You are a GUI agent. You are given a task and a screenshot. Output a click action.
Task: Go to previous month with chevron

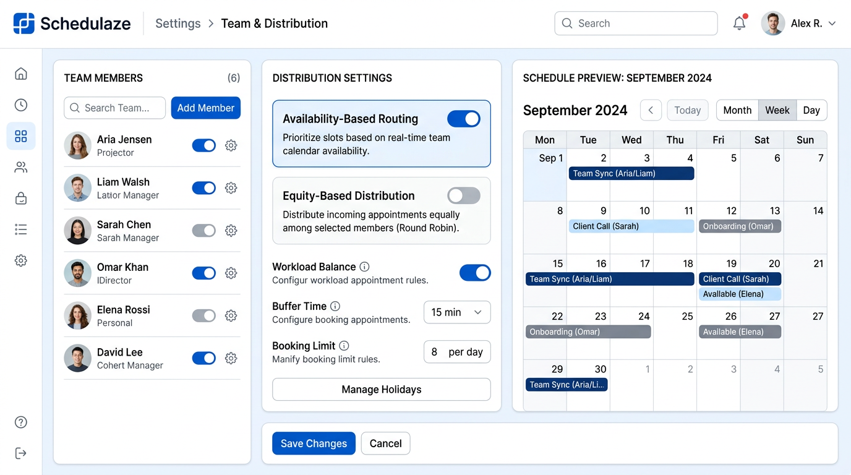pyautogui.click(x=651, y=110)
